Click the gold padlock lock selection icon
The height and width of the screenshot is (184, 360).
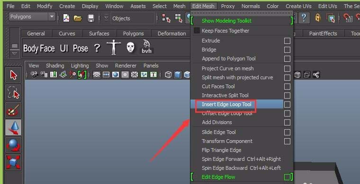[318, 17]
